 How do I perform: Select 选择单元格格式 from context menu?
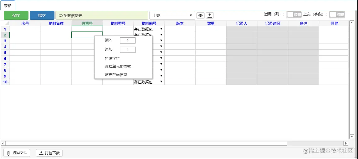(118, 67)
